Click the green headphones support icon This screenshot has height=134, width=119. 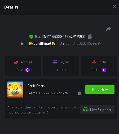tap(86, 109)
